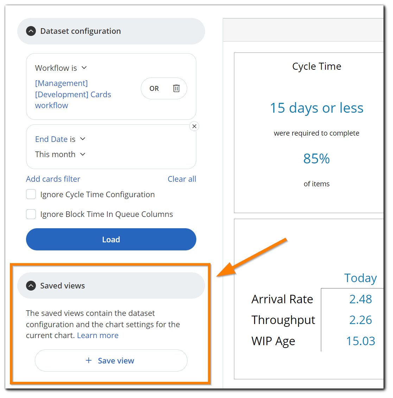Click Clear all filters link
This screenshot has width=393, height=398.
182,179
